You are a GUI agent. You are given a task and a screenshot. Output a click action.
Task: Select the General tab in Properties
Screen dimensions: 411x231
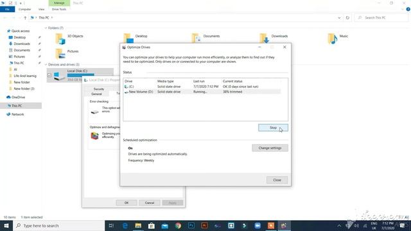pyautogui.click(x=96, y=94)
